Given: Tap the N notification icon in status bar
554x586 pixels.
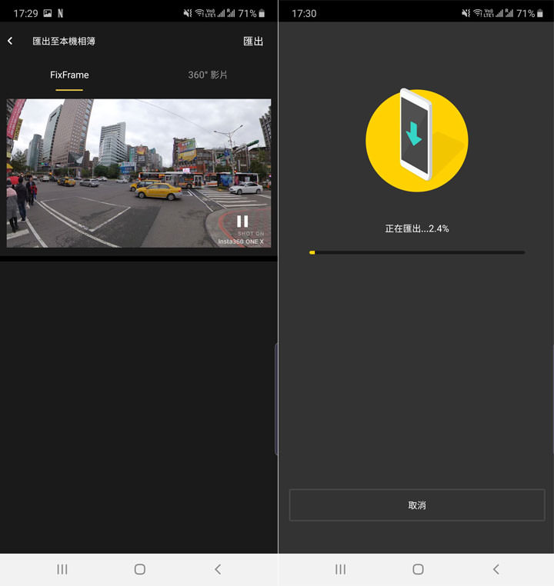Looking at the screenshot, I should tap(60, 13).
